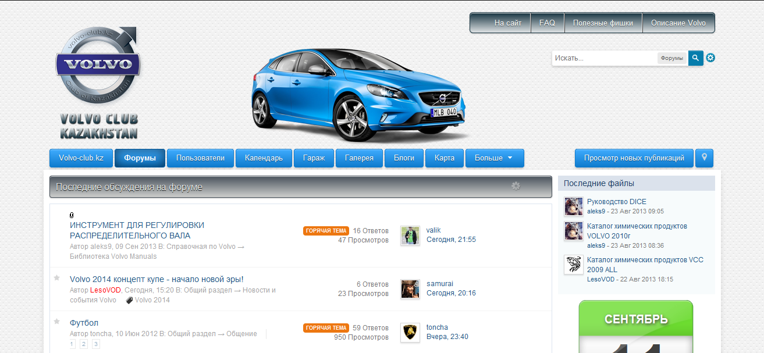This screenshot has width=764, height=353.
Task: Click avatar beside Каталог VCC 2009 ALL
Action: (574, 265)
